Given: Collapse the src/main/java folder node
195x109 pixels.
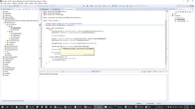Looking at the screenshot, I should click(x=5, y=24).
